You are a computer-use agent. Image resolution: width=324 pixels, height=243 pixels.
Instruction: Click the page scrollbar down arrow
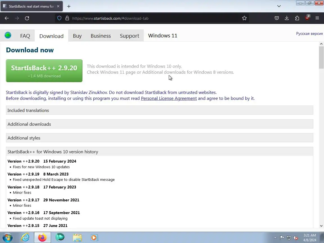(321, 226)
